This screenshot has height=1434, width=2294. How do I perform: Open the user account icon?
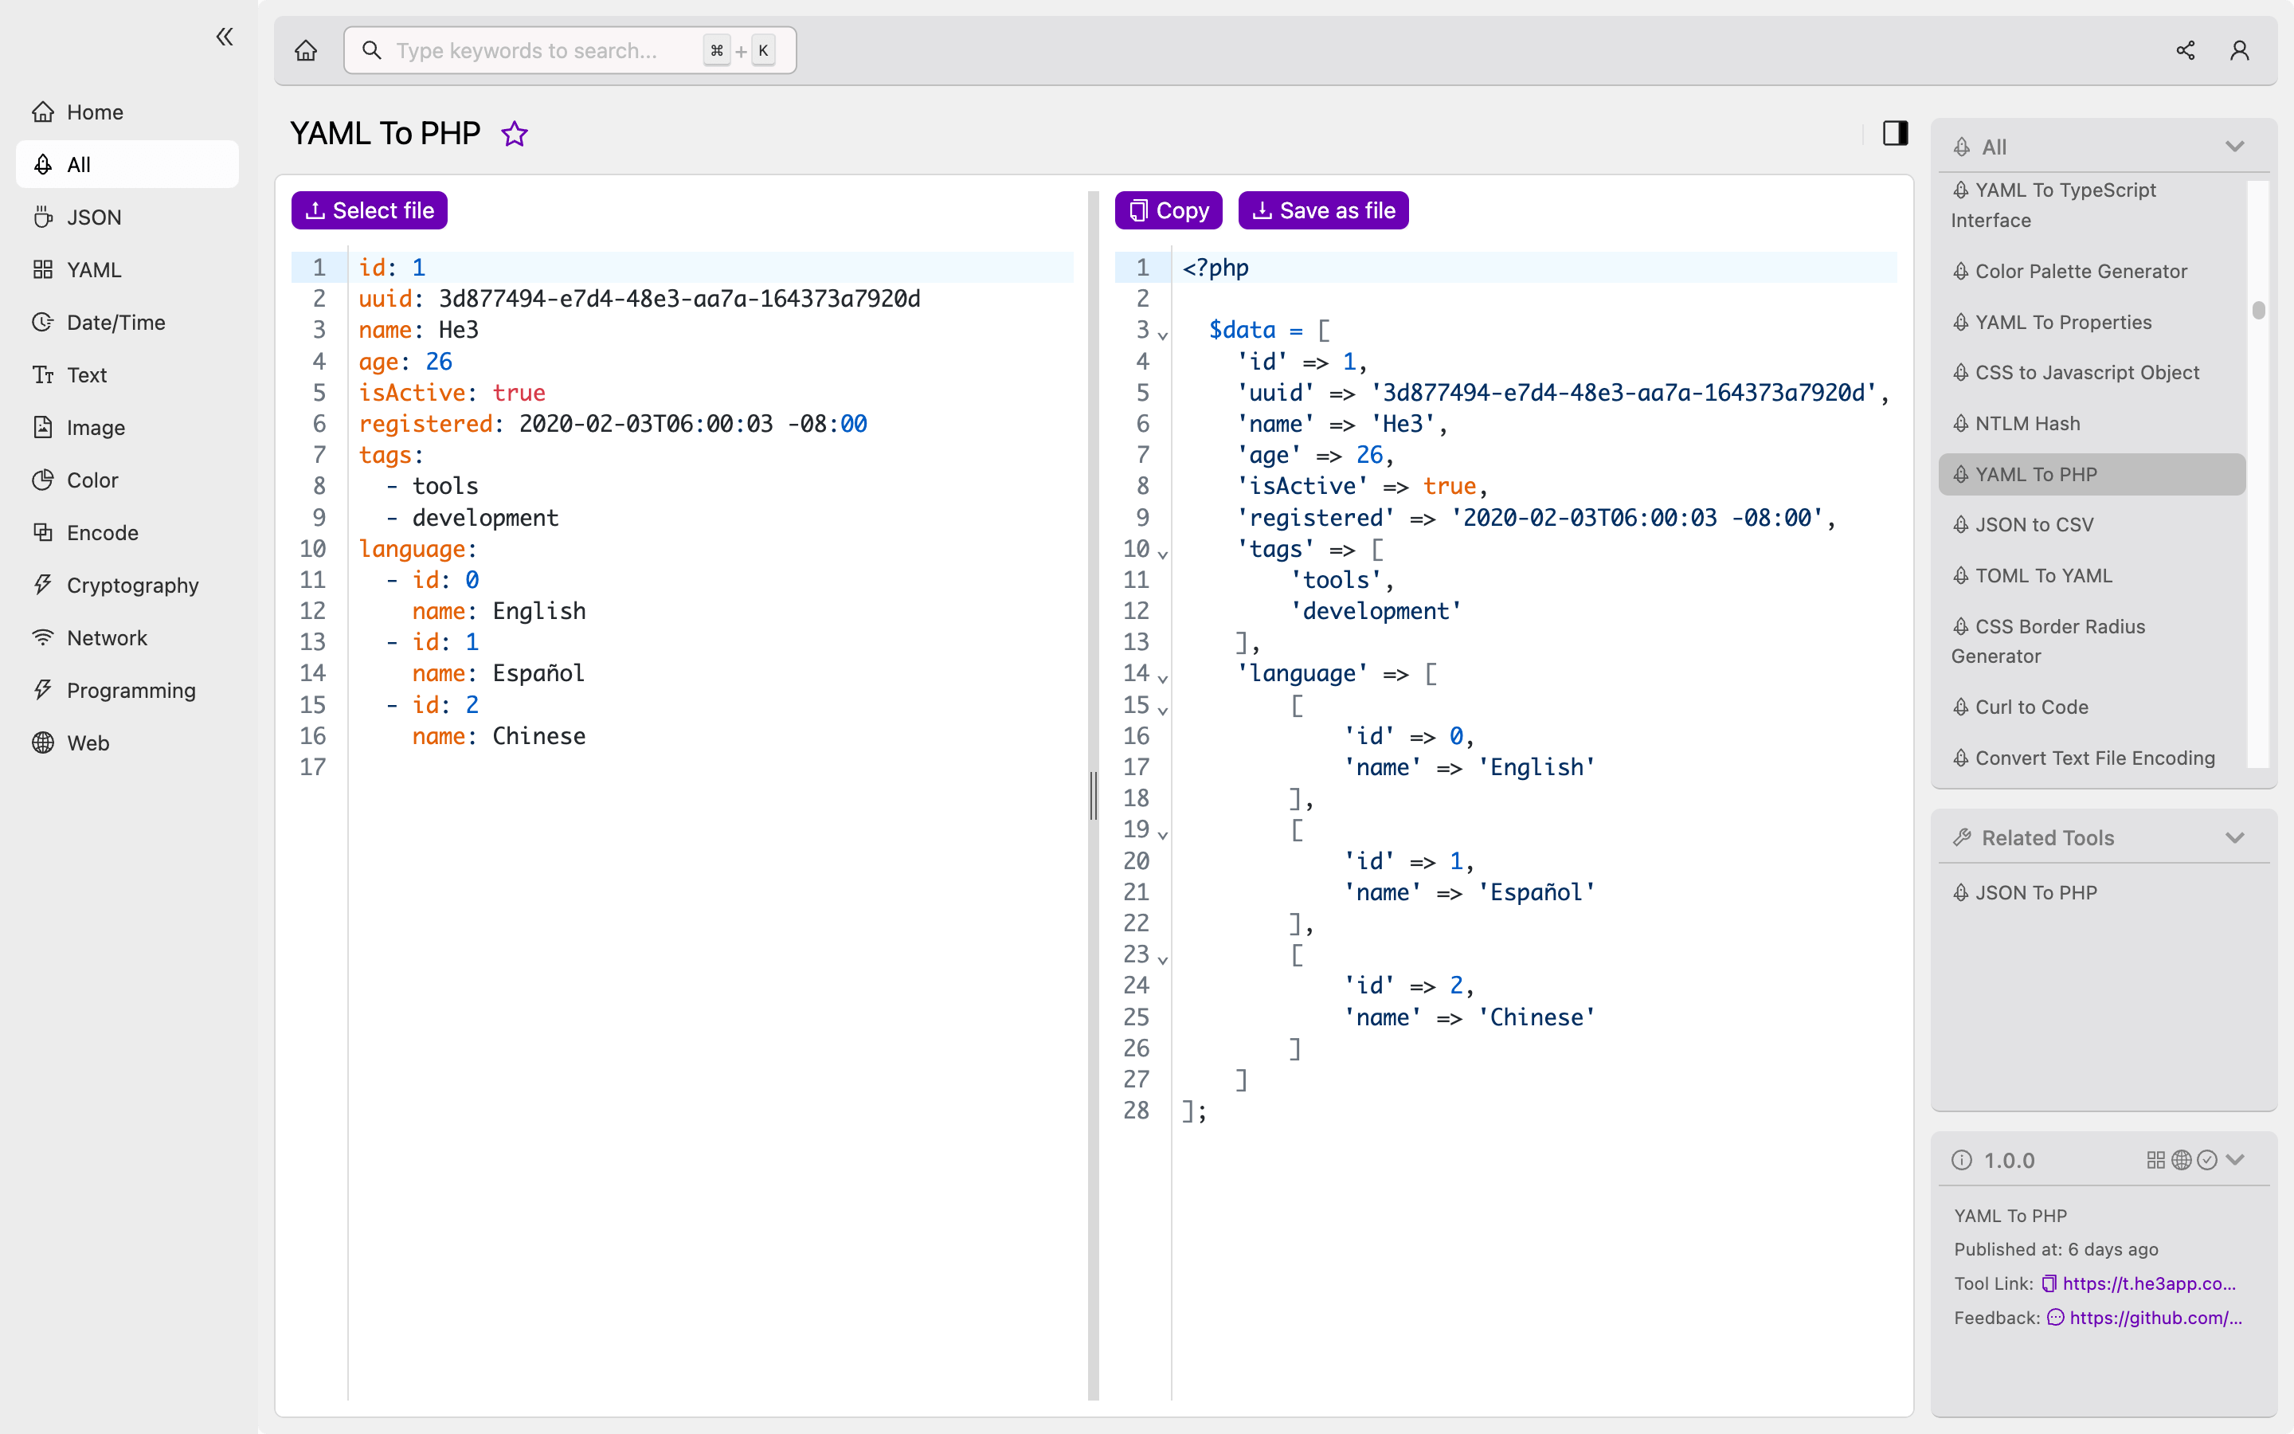2240,50
